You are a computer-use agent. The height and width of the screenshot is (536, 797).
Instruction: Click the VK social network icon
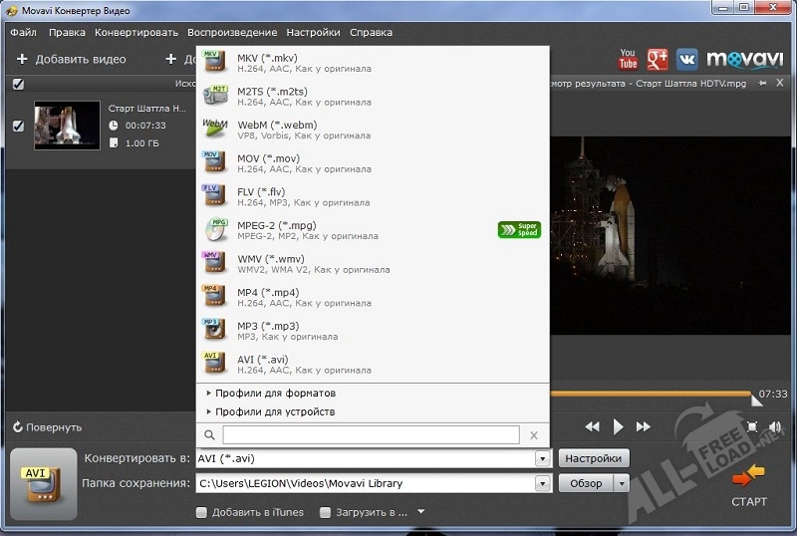[687, 59]
